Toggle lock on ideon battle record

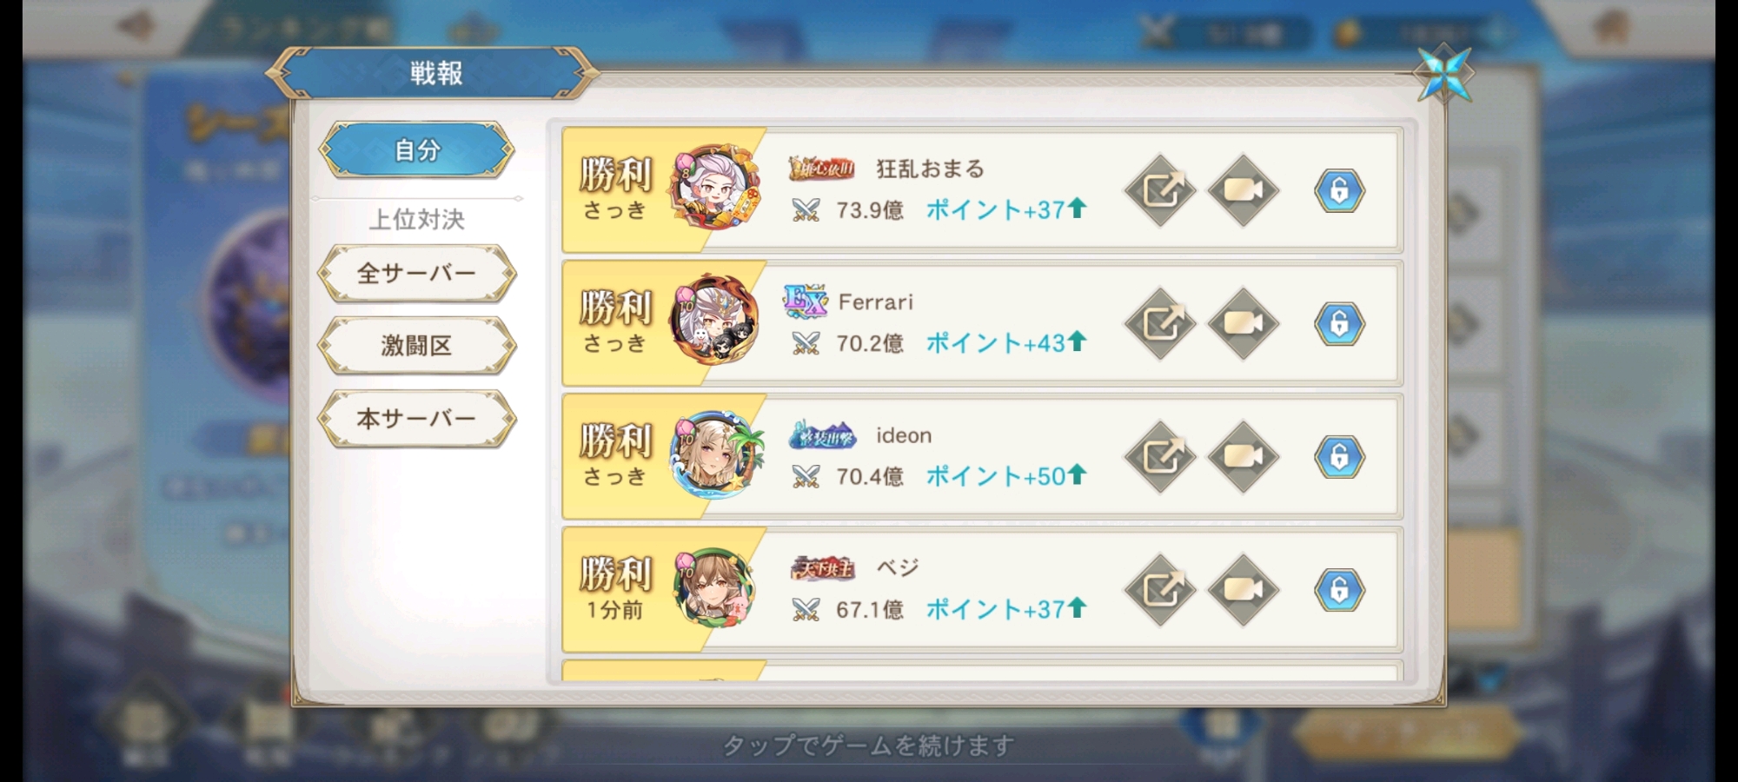pos(1339,457)
